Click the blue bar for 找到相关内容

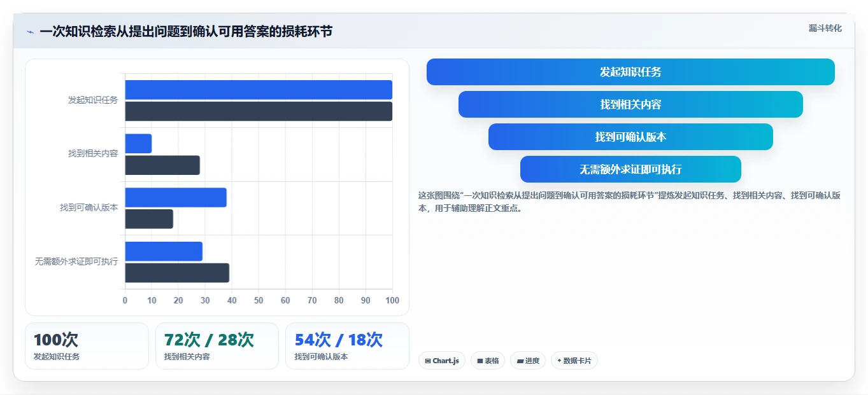coord(138,144)
